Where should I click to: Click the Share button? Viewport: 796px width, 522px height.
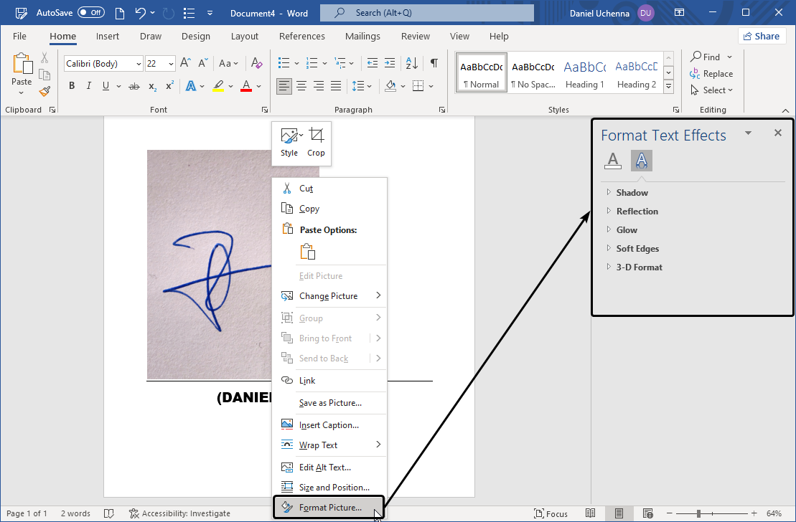[x=762, y=35]
